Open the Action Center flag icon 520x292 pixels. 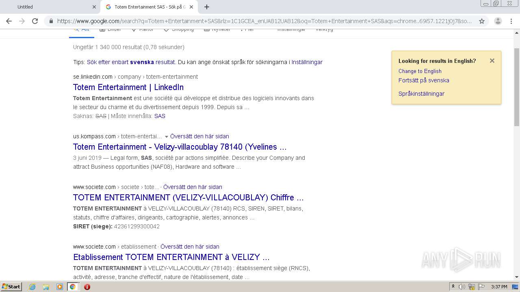tap(481, 287)
